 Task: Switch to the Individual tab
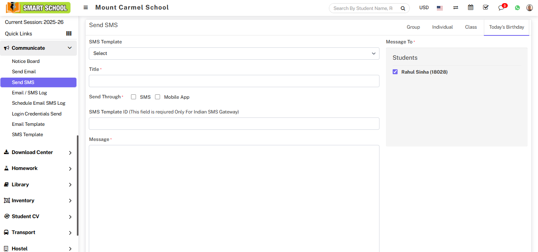[x=442, y=27]
